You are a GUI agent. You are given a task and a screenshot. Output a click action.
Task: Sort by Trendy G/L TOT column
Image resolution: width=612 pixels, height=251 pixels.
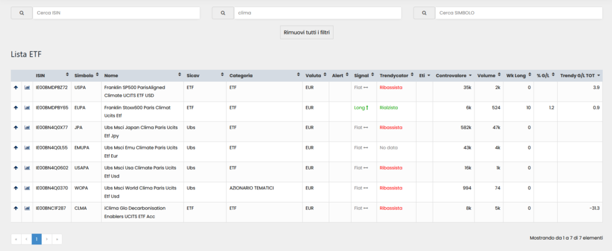(x=580, y=76)
